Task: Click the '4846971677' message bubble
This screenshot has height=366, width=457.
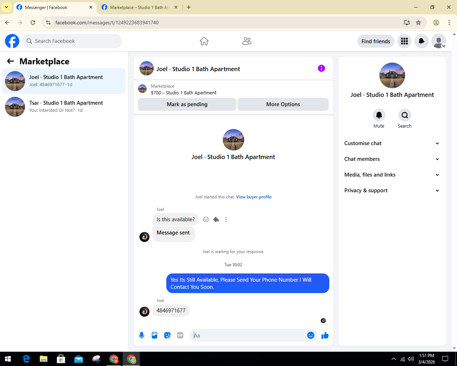Action: pyautogui.click(x=171, y=311)
